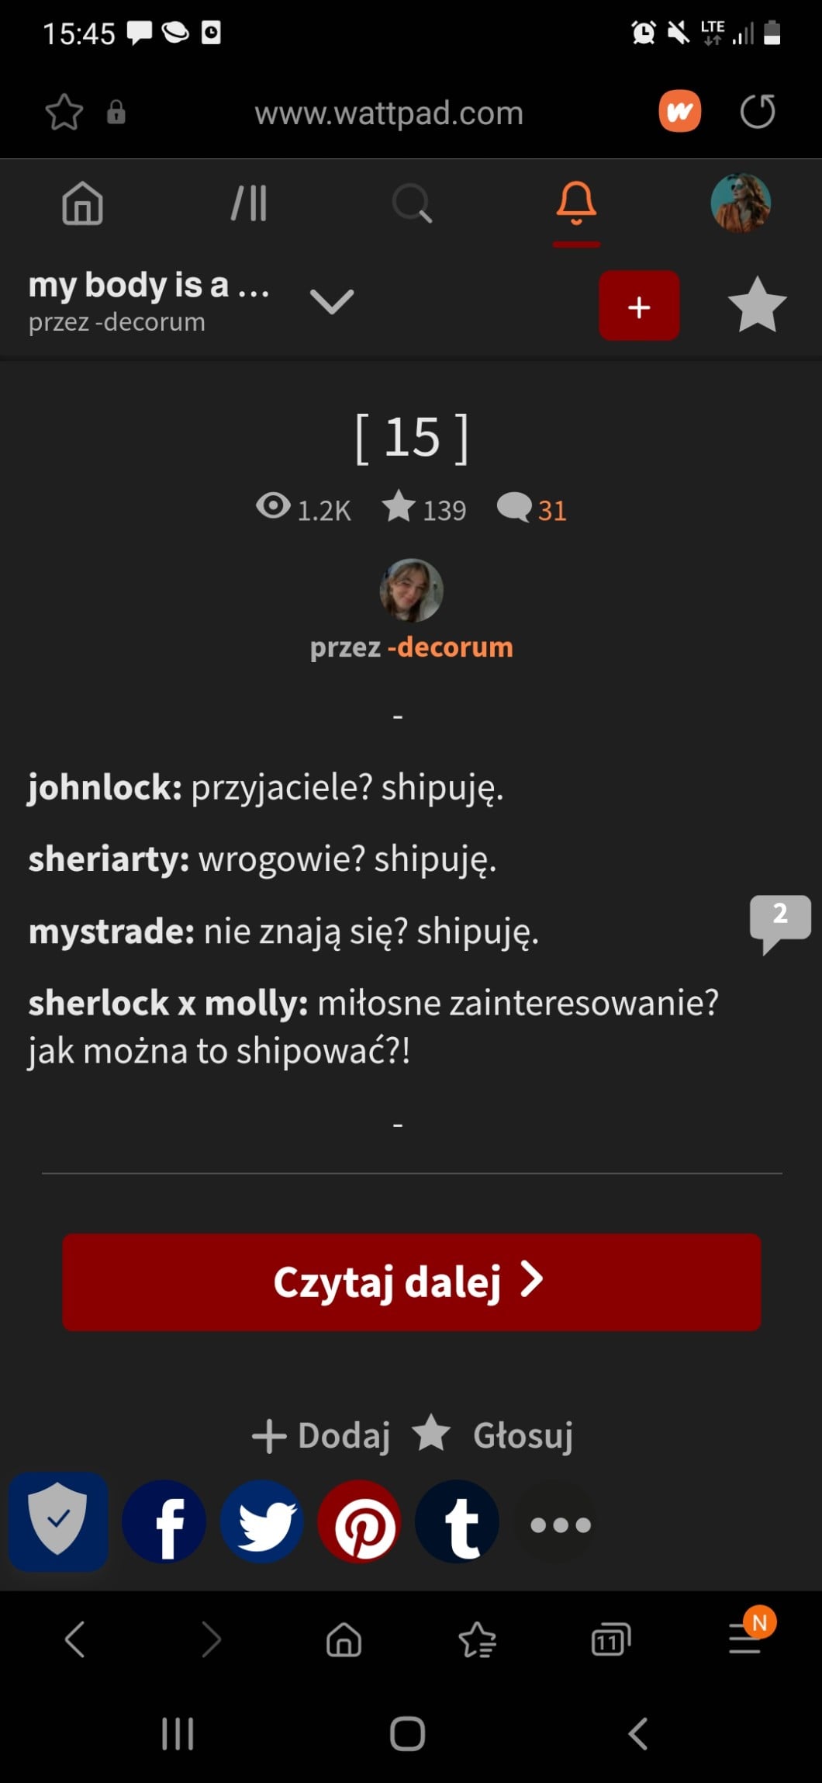Add story with red plus button
Screen dimensions: 822x1783
pos(639,306)
